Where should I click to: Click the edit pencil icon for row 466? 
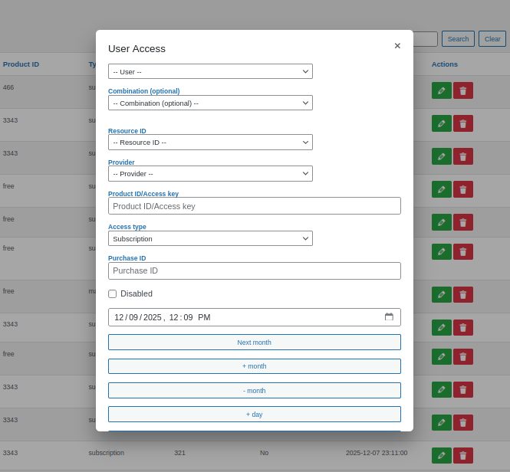coord(441,90)
